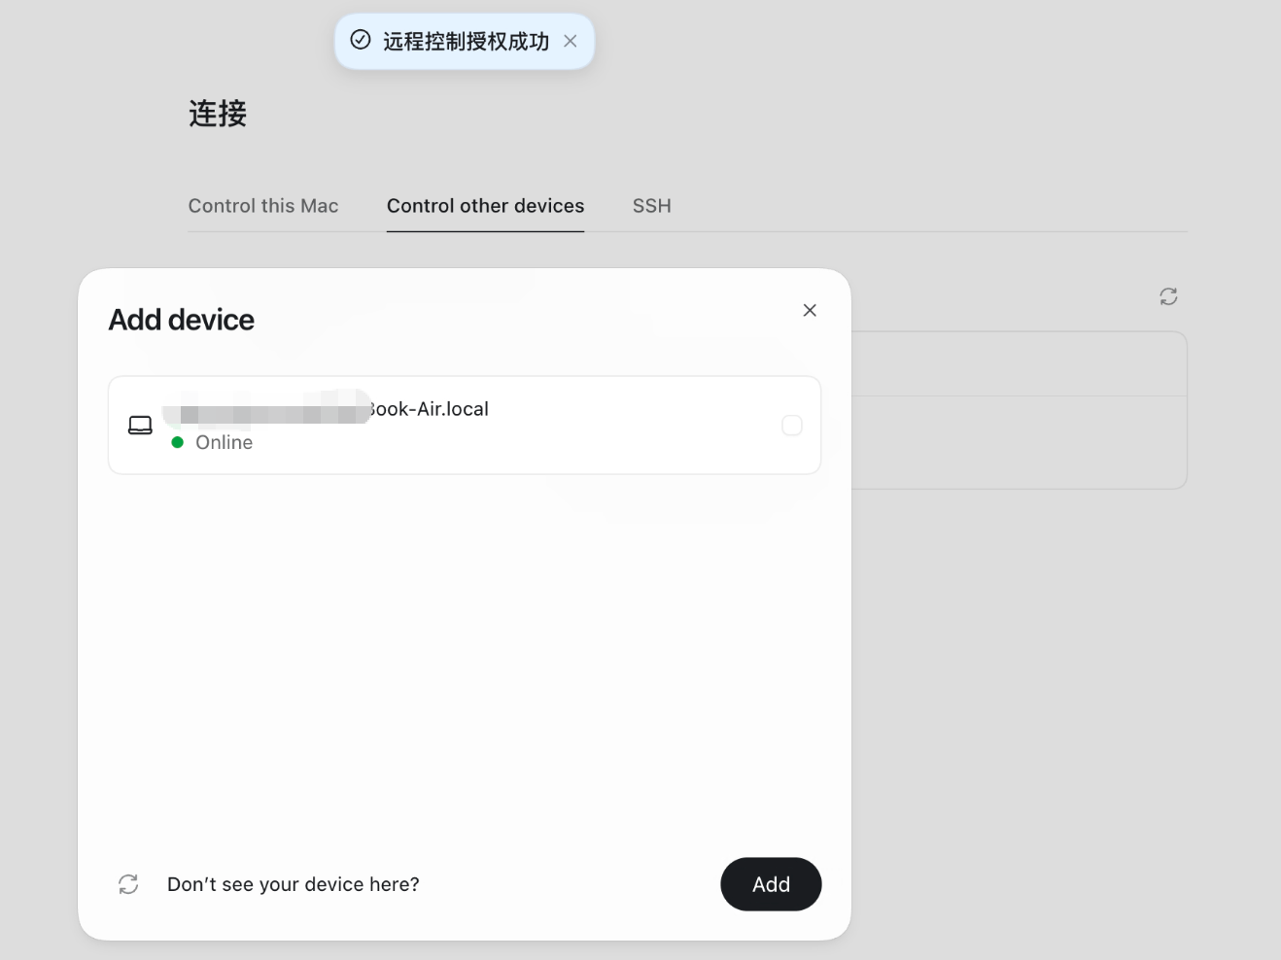This screenshot has width=1281, height=960.
Task: Check the Book-Air.local device checkbox
Action: point(792,426)
